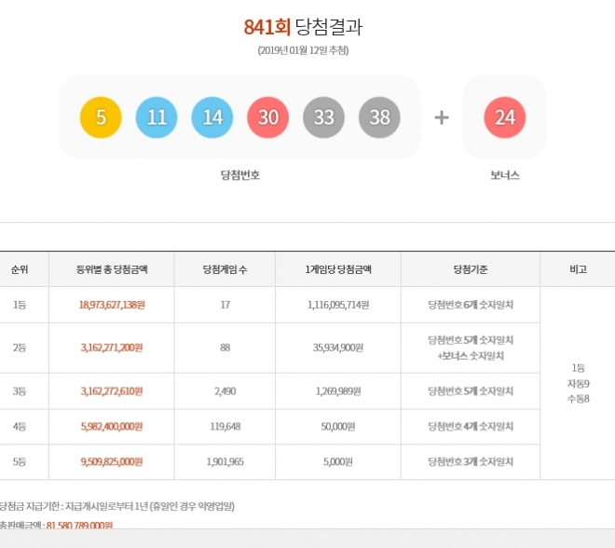Click the 5th prize total 9,509,825,000원

(x=112, y=462)
